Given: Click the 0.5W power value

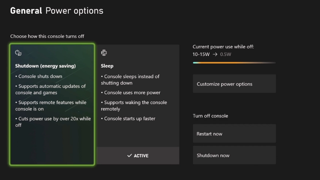Looking at the screenshot, I should [226, 54].
